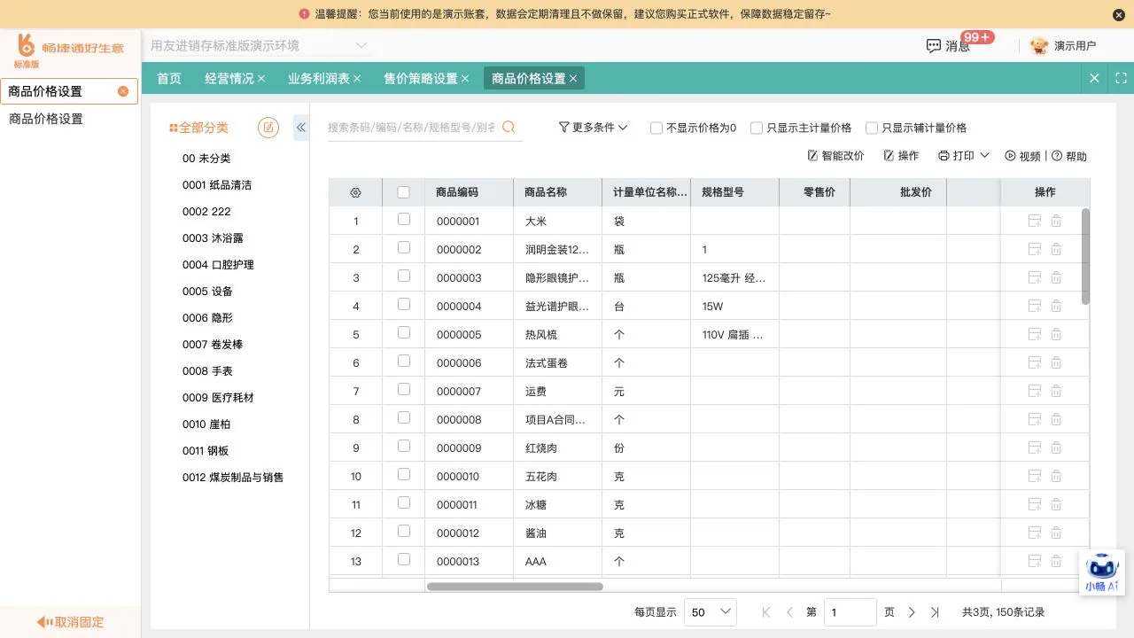This screenshot has width=1134, height=638.
Task: Close the 商品价格设置 sidebar search tag
Action: tap(123, 91)
